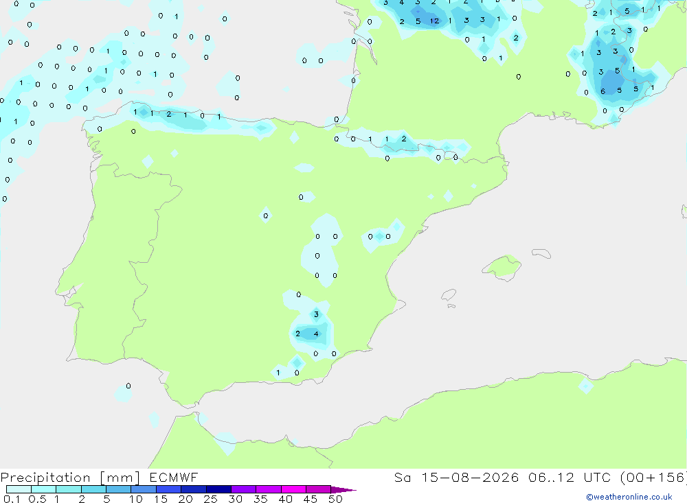Viewport: 687px width, 503px height.
Task: Click the legend label 0.5
Action: click(x=37, y=499)
